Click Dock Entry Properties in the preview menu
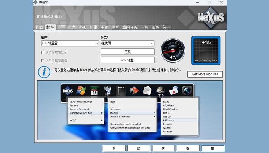 pos(81,102)
